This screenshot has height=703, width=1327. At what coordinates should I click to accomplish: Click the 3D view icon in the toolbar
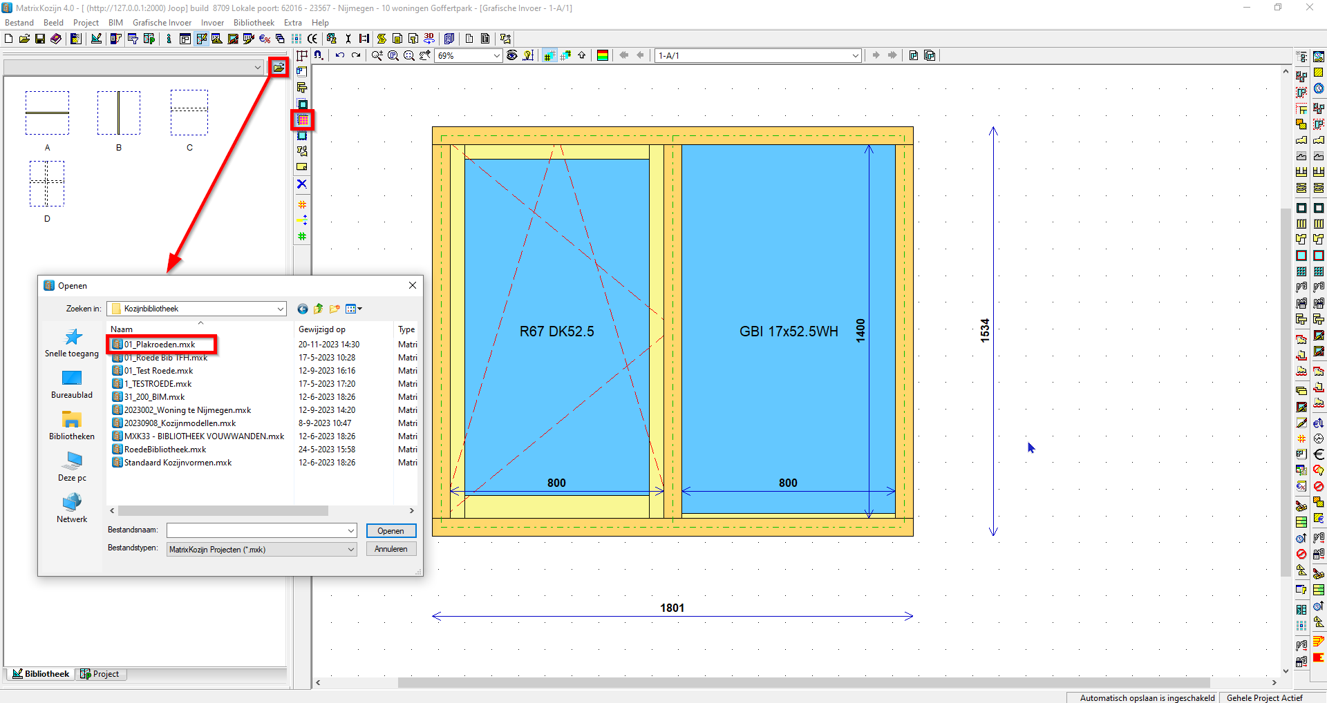(x=429, y=39)
